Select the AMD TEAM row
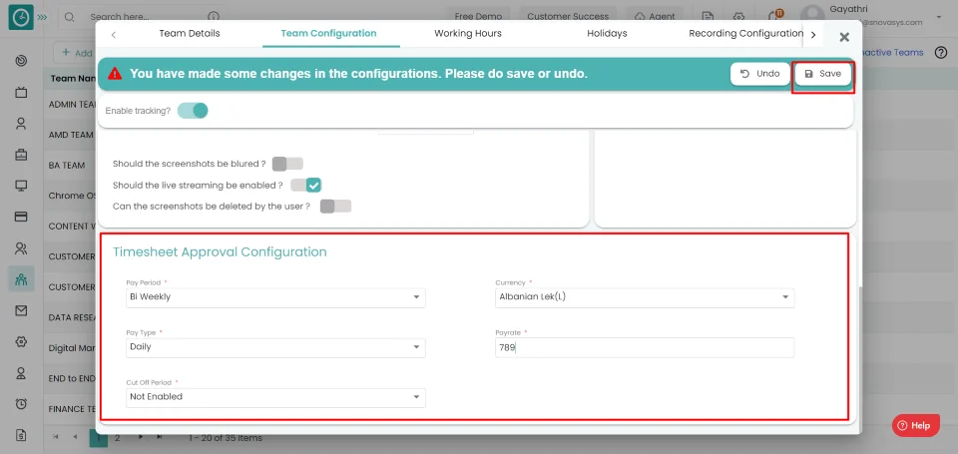The width and height of the screenshot is (958, 454). [x=72, y=135]
